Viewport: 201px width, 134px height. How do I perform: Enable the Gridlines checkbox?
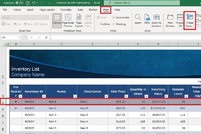[98, 24]
